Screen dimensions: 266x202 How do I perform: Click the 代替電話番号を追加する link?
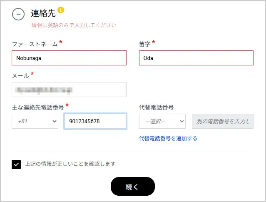pyautogui.click(x=168, y=138)
